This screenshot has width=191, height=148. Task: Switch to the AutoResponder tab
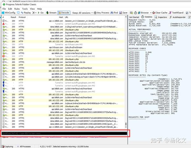[178, 17]
